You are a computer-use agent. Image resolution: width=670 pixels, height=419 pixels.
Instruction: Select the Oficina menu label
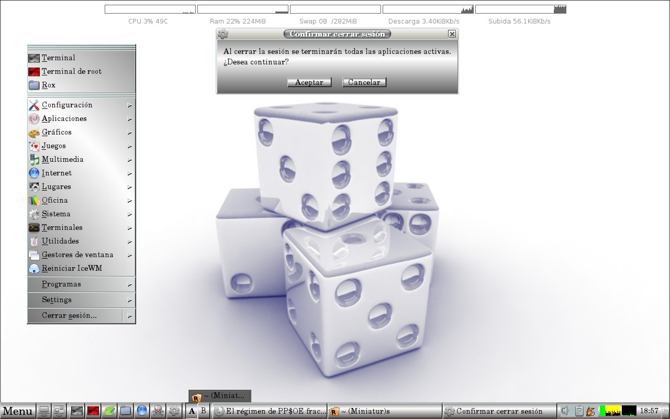(x=55, y=201)
